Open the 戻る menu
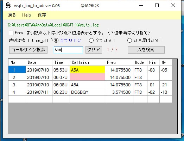 tap(12, 15)
